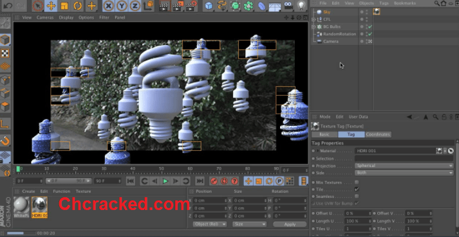Click the Render View clapperboard icon

click(165, 6)
